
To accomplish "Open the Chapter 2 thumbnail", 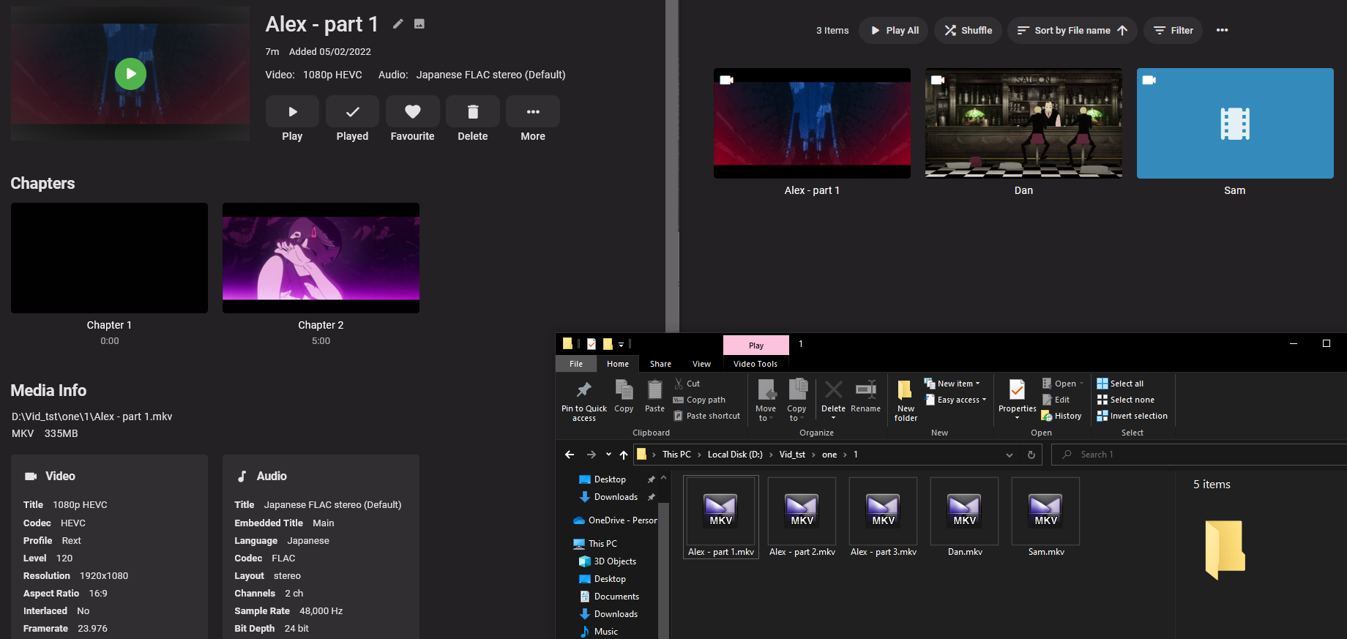I will (321, 258).
